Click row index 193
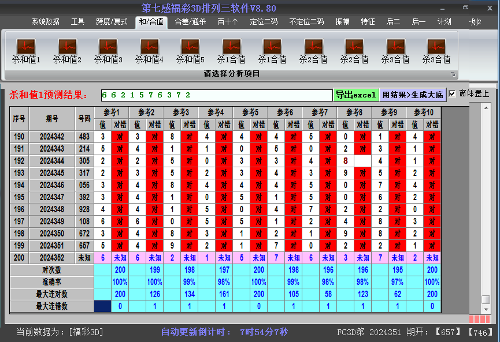The width and height of the screenshot is (500, 342). click(19, 173)
